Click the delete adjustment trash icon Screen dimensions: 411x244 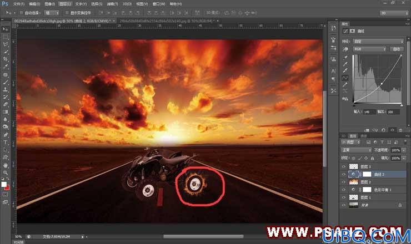400,130
